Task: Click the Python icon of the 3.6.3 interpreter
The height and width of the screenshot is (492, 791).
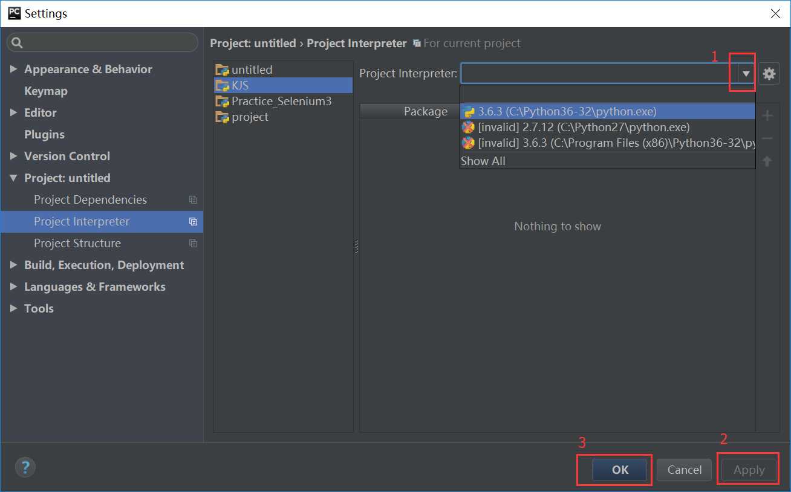Action: pos(468,112)
